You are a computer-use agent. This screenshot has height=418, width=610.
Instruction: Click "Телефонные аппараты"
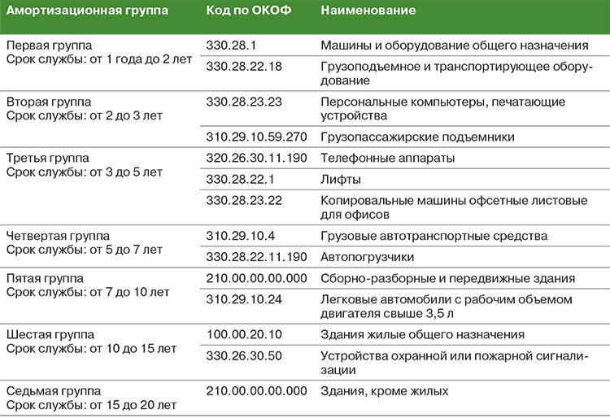pos(387,159)
